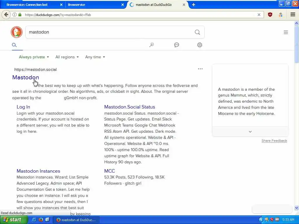Switch to Browservice: Connection lost tab
Screen dimensions: 299x224
[27, 5]
